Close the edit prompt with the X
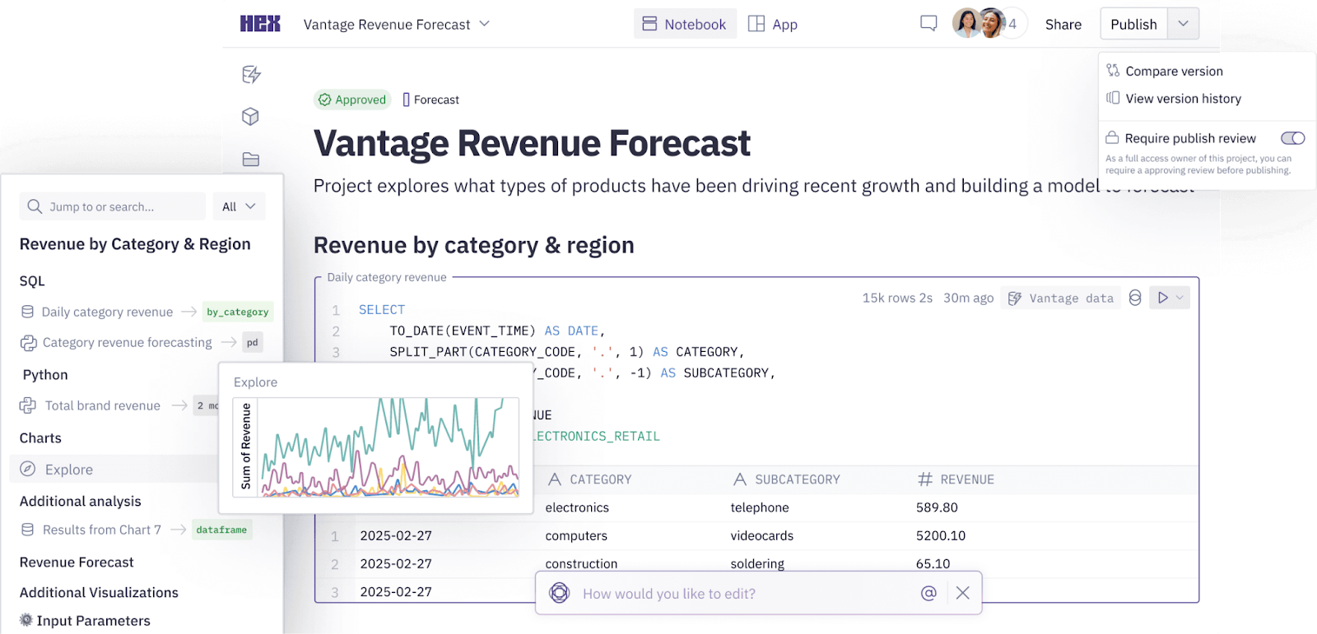The width and height of the screenshot is (1317, 634). (x=963, y=593)
